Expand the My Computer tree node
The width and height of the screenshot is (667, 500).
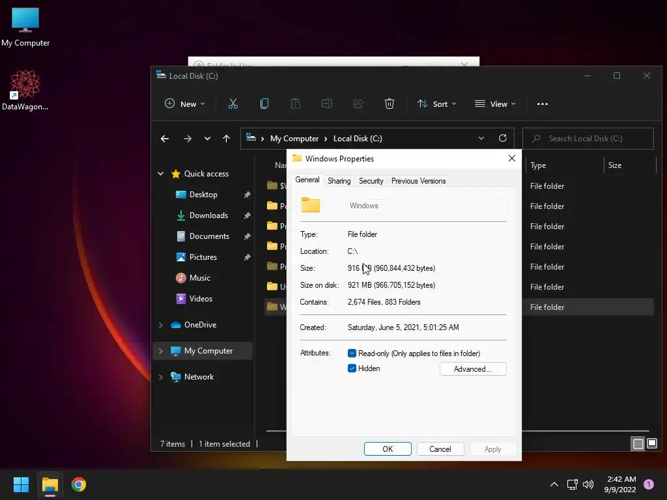(x=160, y=351)
